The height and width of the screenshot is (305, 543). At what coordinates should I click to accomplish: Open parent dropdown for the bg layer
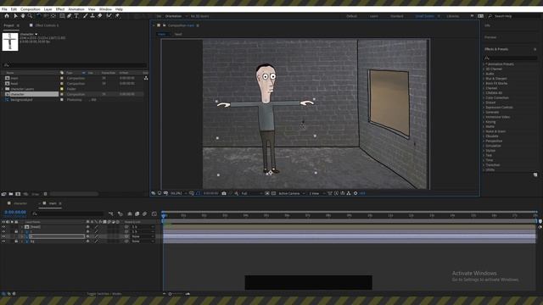[x=143, y=241]
